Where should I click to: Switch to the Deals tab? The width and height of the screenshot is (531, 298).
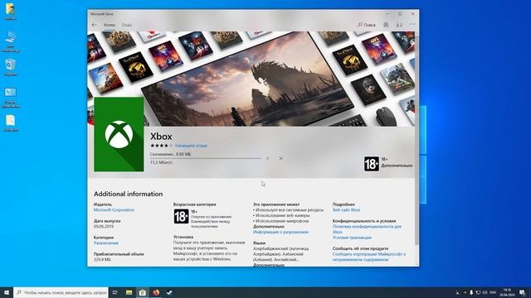coord(127,25)
